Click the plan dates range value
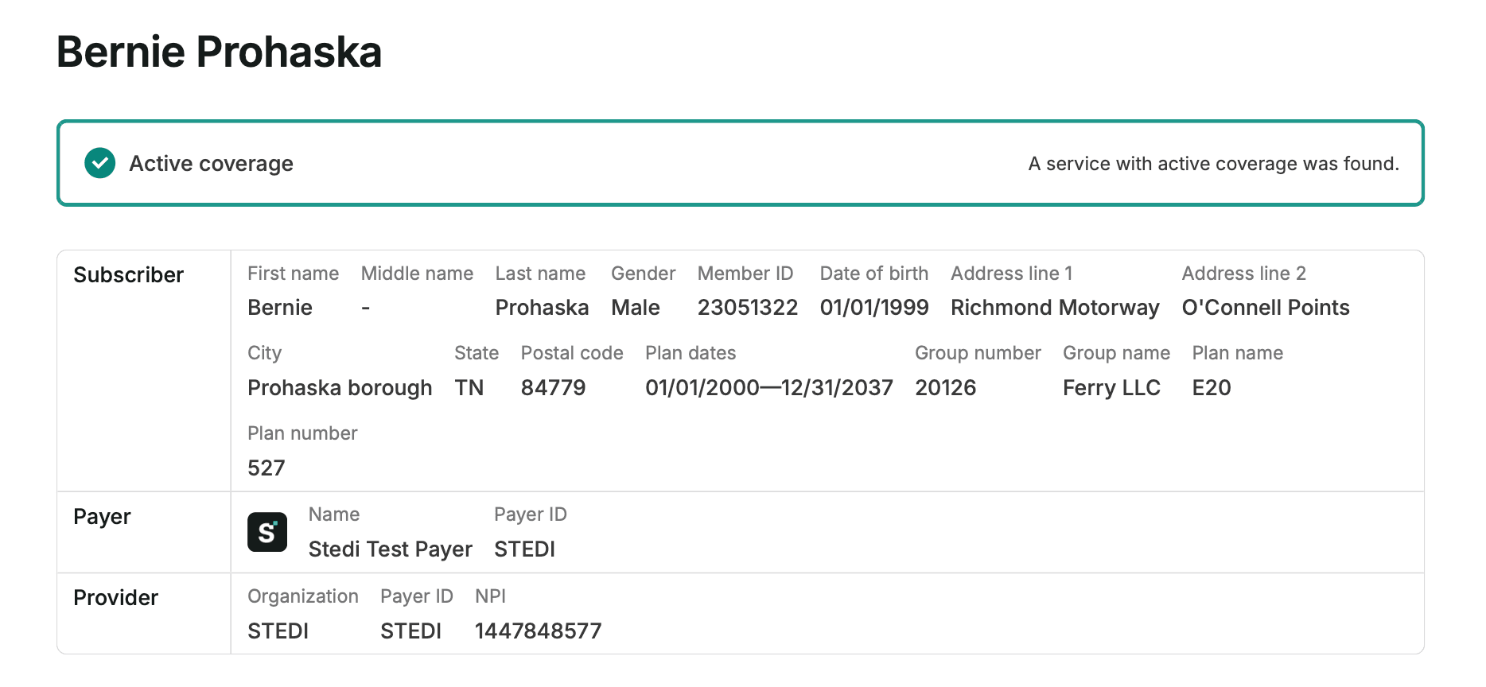 click(768, 388)
